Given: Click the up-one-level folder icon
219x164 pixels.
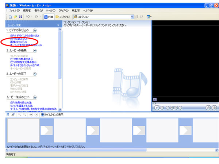Looking at the screenshot, I should click(x=137, y=17).
